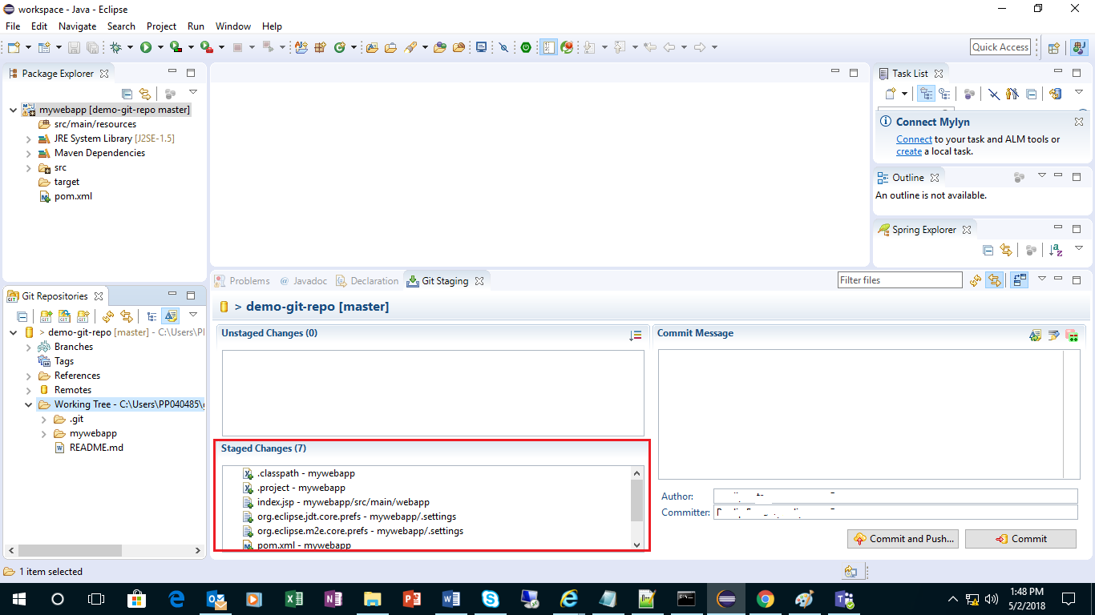Collapse the Working Tree node
Screen dimensions: 1095x615
[x=29, y=404]
